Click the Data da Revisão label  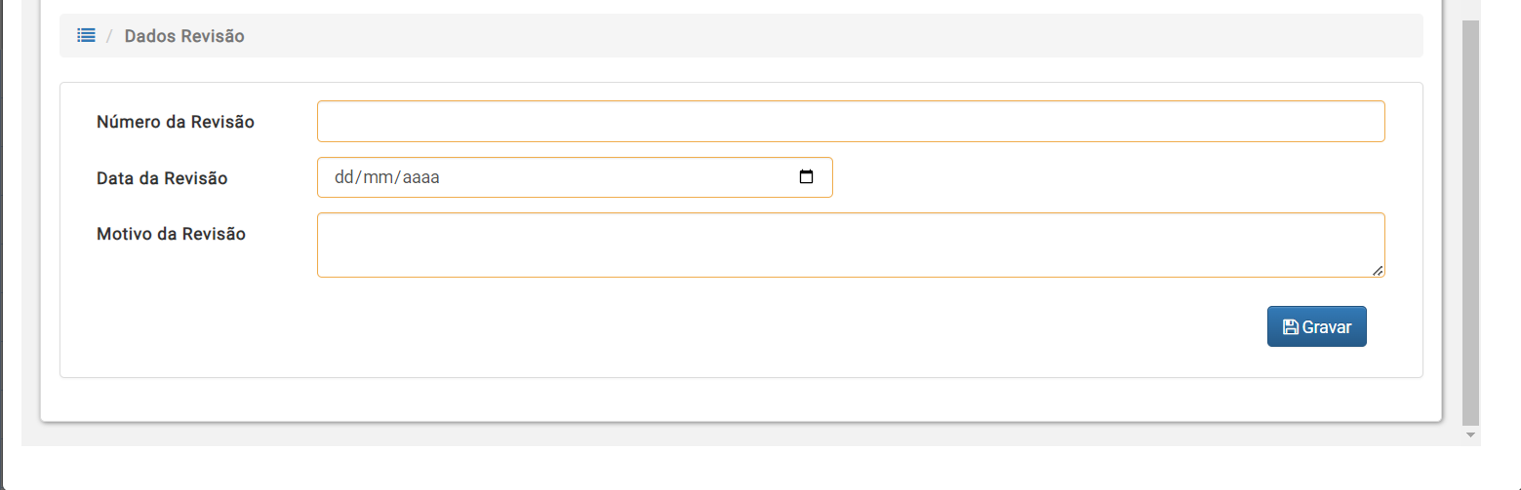pyautogui.click(x=162, y=178)
